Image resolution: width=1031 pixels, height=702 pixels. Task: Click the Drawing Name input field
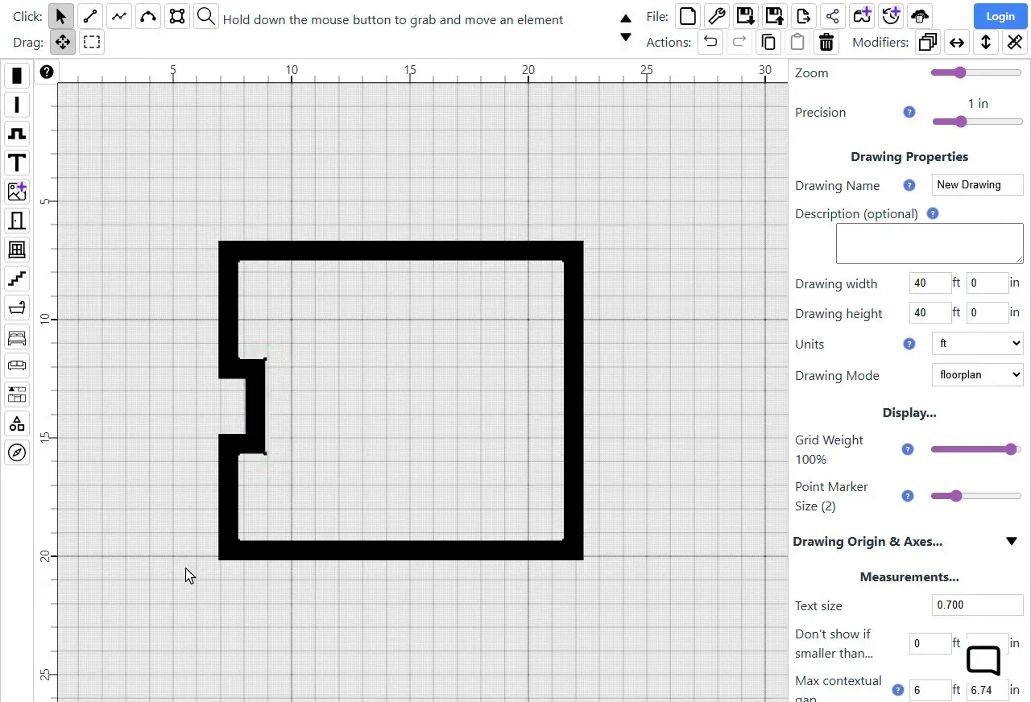point(977,184)
